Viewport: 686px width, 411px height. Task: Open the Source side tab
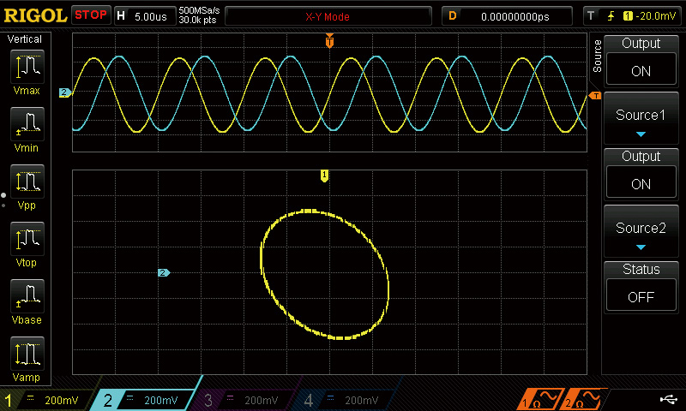pos(597,56)
